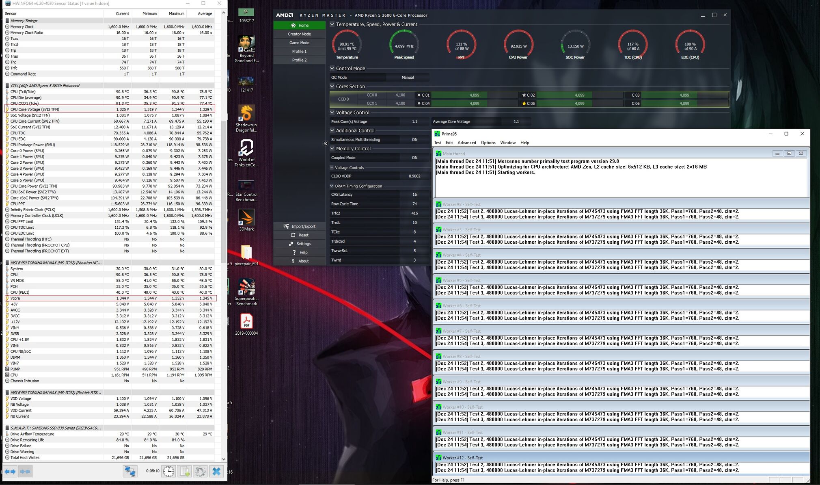The width and height of the screenshot is (820, 485).
Task: Click Prime95 Main thread restore button
Action: point(789,154)
